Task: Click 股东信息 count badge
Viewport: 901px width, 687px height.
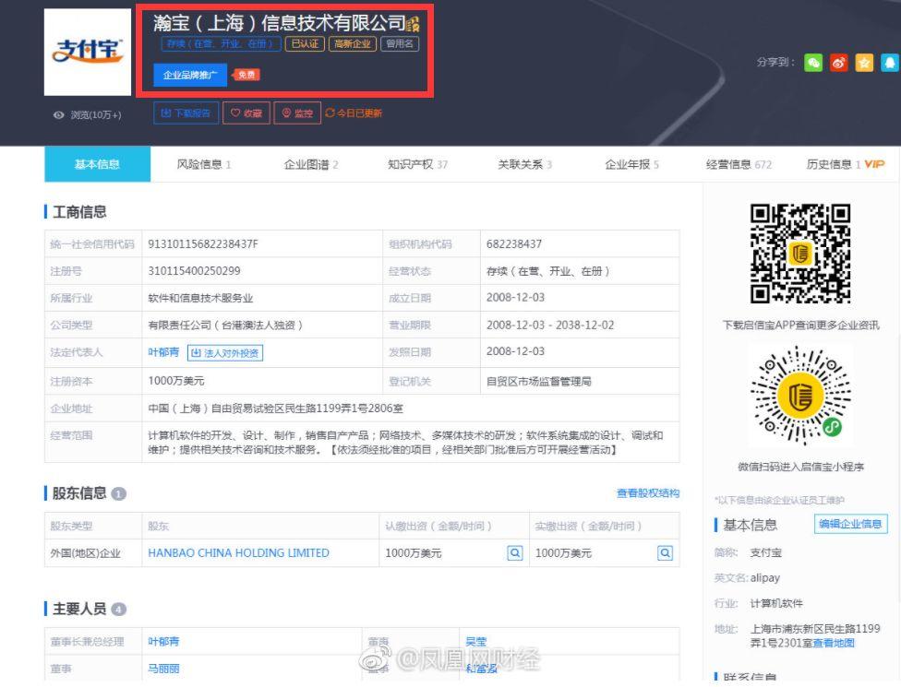Action: (x=118, y=493)
